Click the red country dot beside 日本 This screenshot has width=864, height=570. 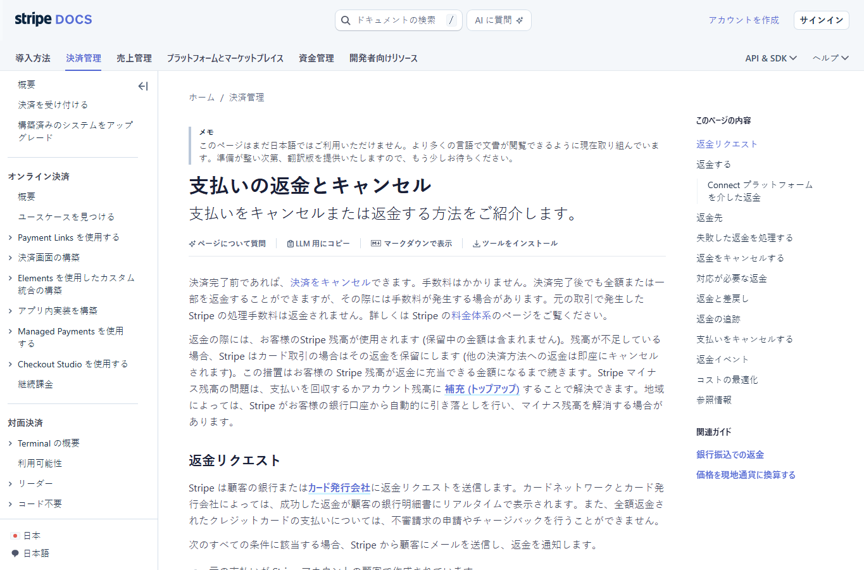(x=15, y=536)
